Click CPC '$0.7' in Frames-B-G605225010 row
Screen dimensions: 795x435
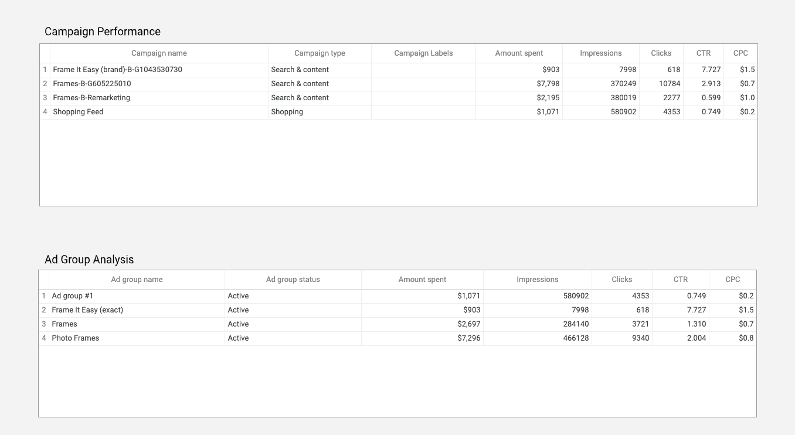pos(748,84)
